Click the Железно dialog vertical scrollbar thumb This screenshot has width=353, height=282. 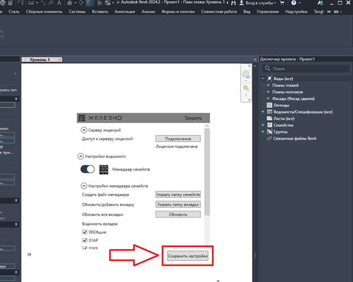click(207, 172)
